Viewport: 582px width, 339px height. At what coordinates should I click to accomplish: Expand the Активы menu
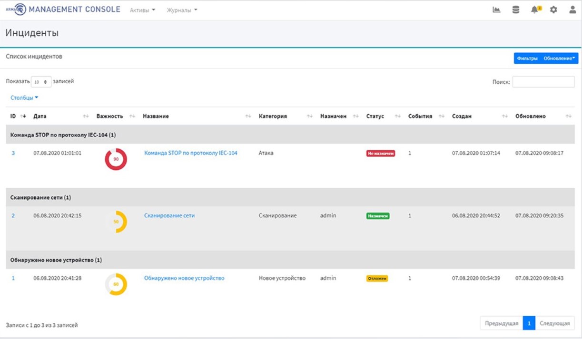tap(143, 10)
